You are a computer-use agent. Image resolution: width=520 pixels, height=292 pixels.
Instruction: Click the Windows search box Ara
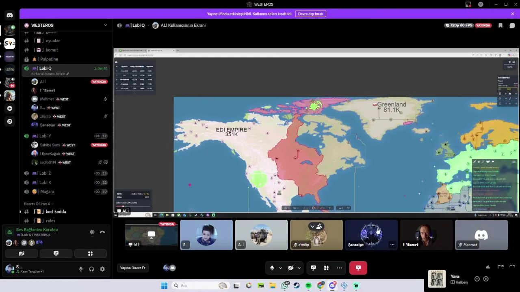[199, 286]
